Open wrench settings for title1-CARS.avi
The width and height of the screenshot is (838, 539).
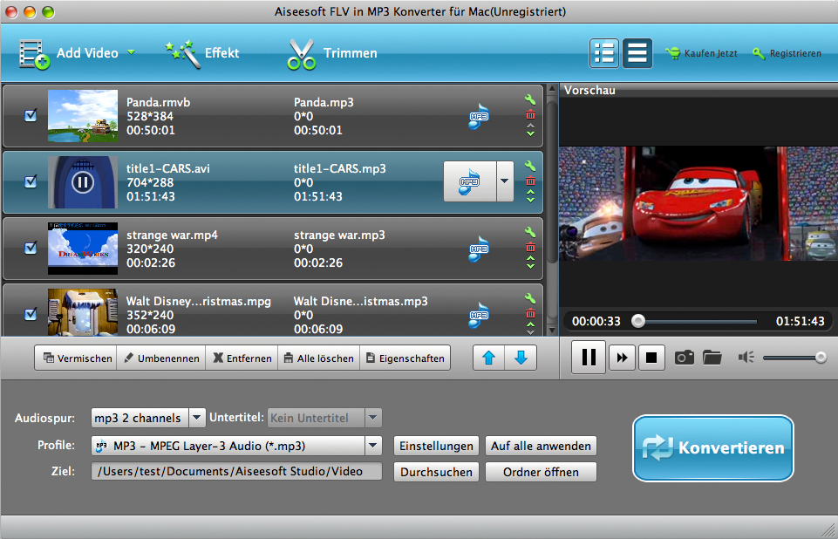(x=530, y=166)
